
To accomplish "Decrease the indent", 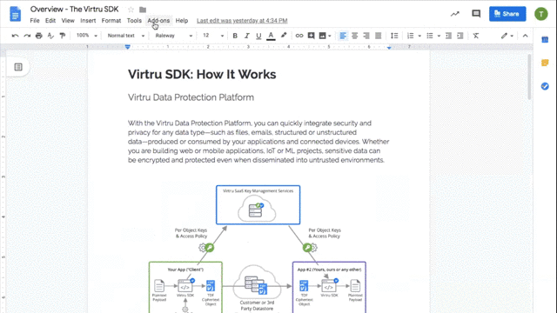I will pyautogui.click(x=448, y=36).
